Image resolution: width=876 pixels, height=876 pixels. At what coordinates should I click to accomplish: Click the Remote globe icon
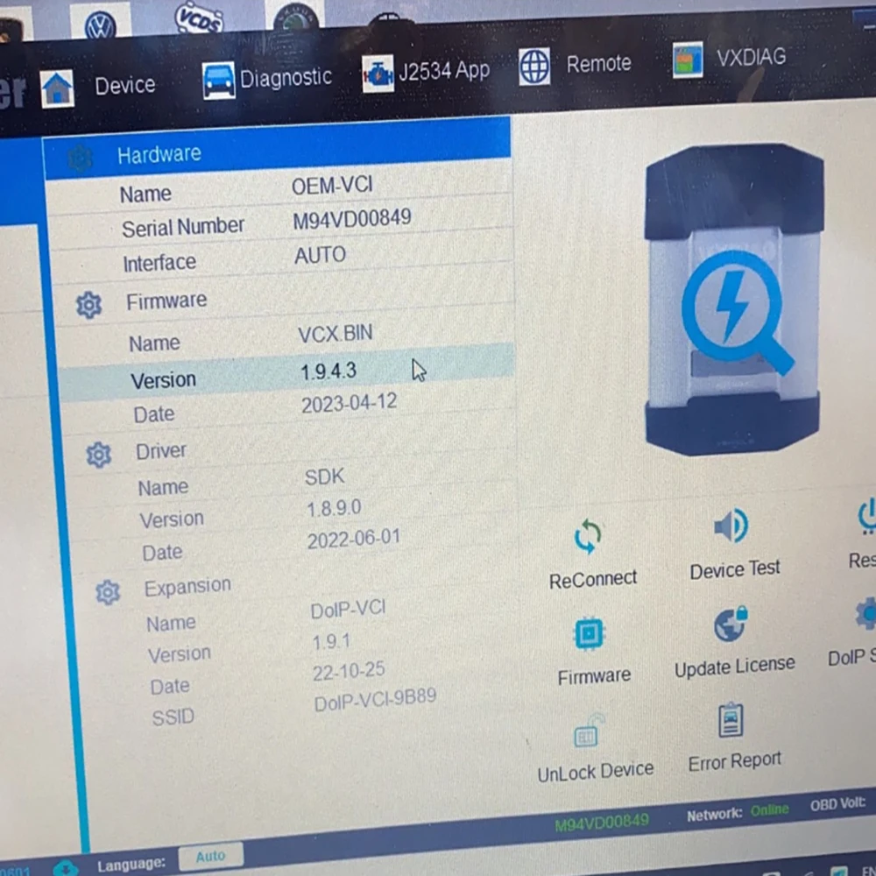tap(534, 67)
